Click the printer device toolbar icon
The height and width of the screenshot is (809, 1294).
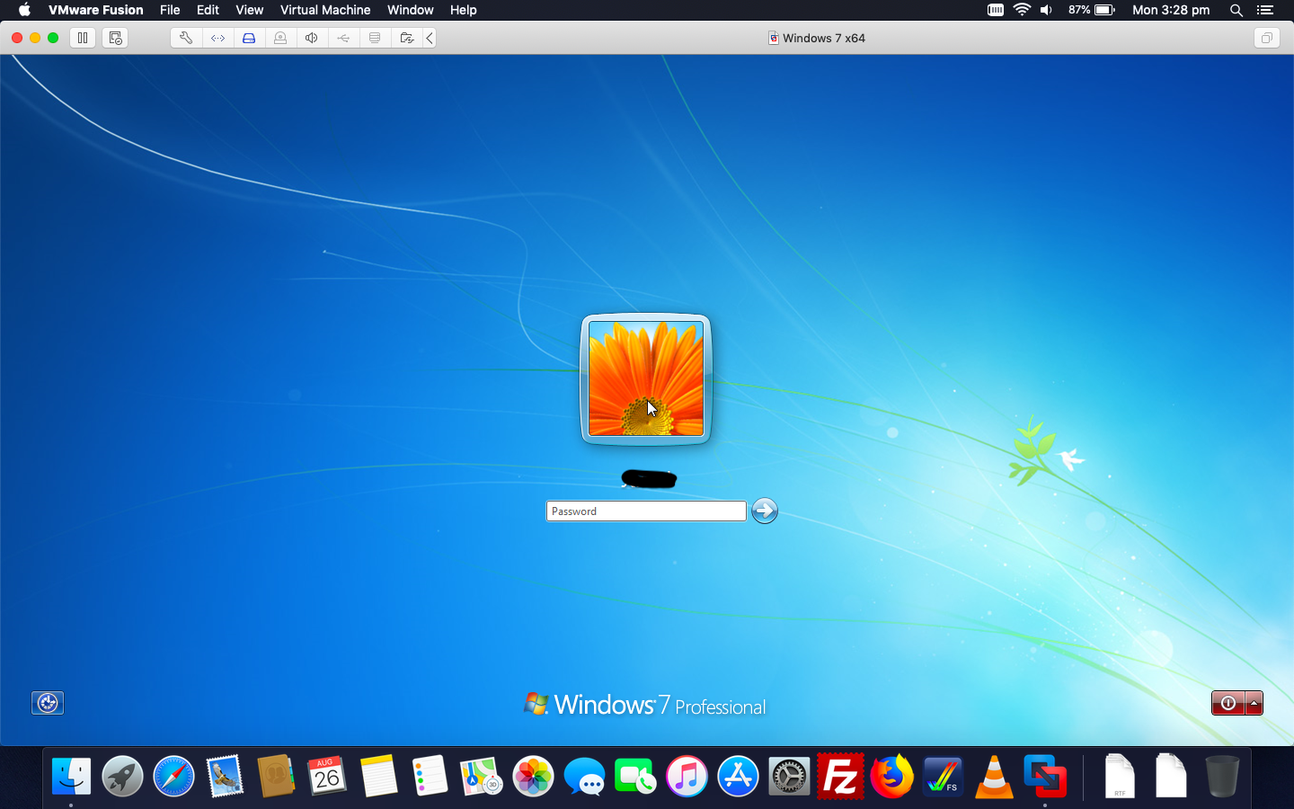click(x=375, y=38)
